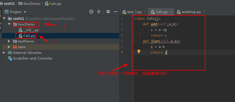Click Python file icon beside __init__.py
The height and width of the screenshot is (102, 235).
(20, 30)
